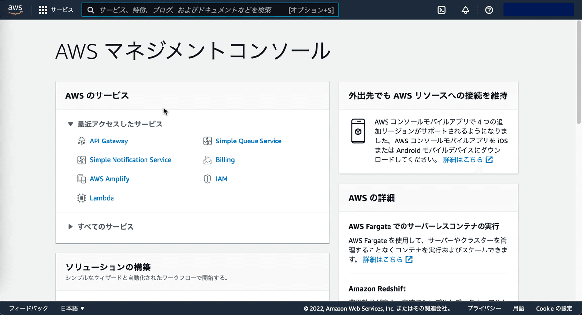Click プライバシー in the footer
The height and width of the screenshot is (315, 582).
pyautogui.click(x=484, y=308)
